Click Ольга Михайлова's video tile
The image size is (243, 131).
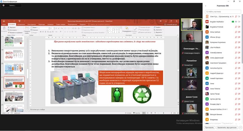(192, 109)
